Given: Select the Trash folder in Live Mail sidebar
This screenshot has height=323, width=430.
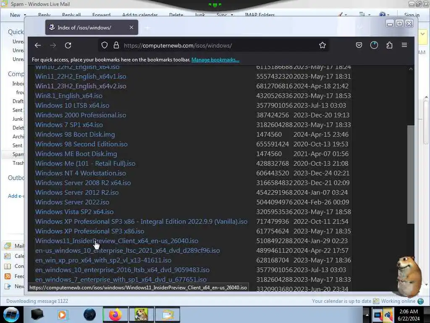Looking at the screenshot, I should point(18,163).
